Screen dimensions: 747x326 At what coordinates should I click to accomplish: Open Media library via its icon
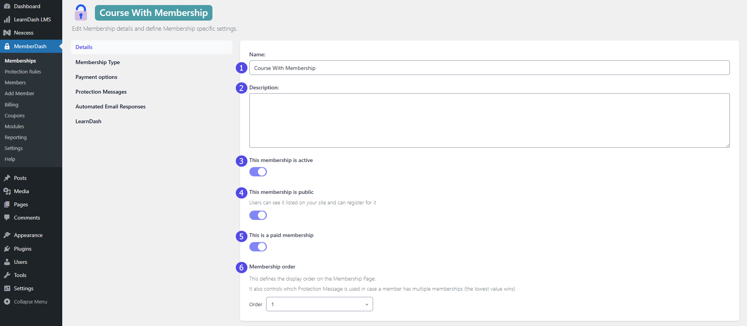coord(7,191)
